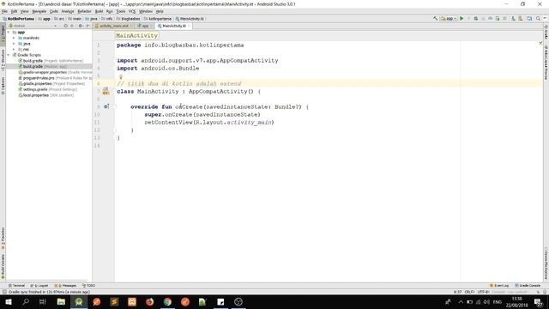Open the Navigate menu
This screenshot has height=309, width=549.
(x=39, y=11)
